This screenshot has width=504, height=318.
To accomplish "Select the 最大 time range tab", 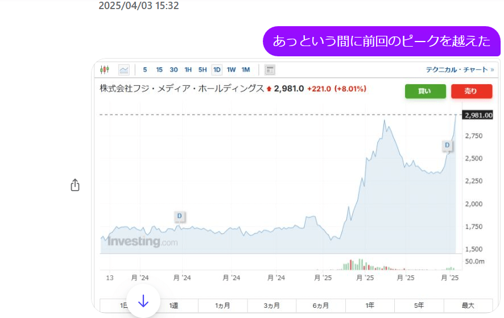I will point(468,305).
